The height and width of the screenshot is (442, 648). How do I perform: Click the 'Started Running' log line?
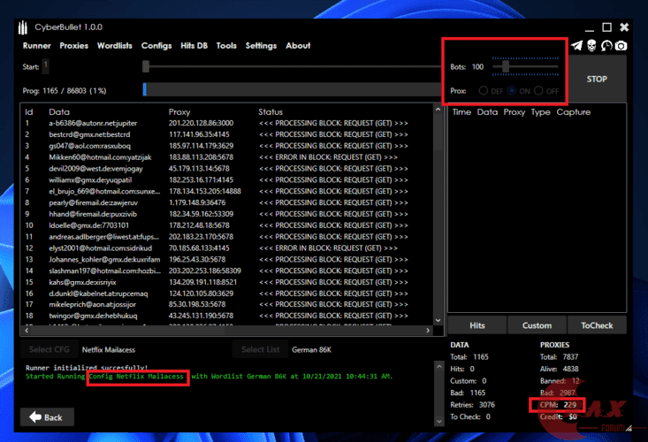coord(210,377)
